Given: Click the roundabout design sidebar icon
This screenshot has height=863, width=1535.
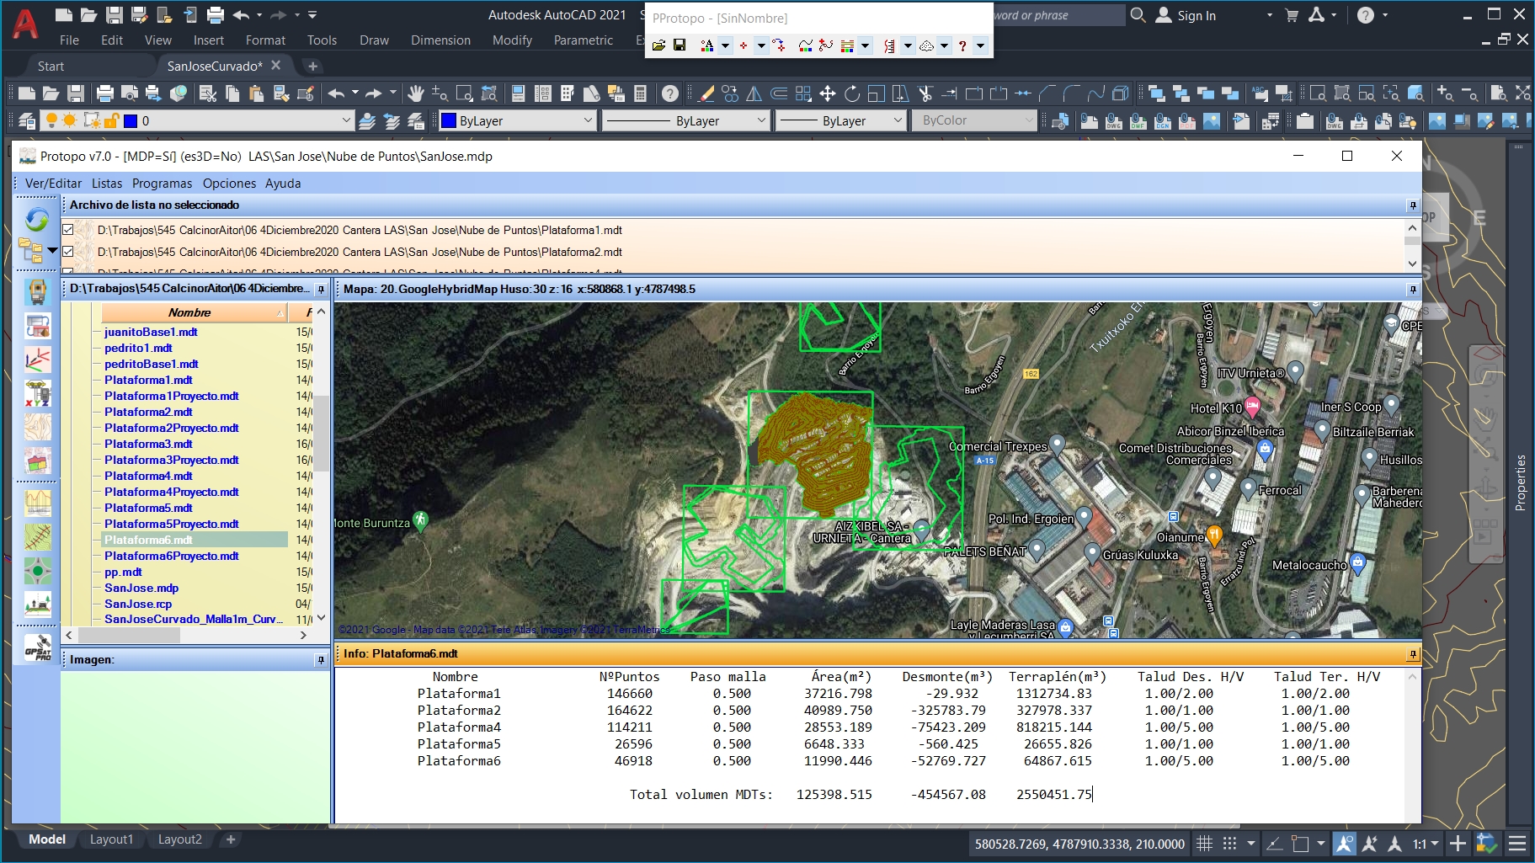Looking at the screenshot, I should point(37,571).
